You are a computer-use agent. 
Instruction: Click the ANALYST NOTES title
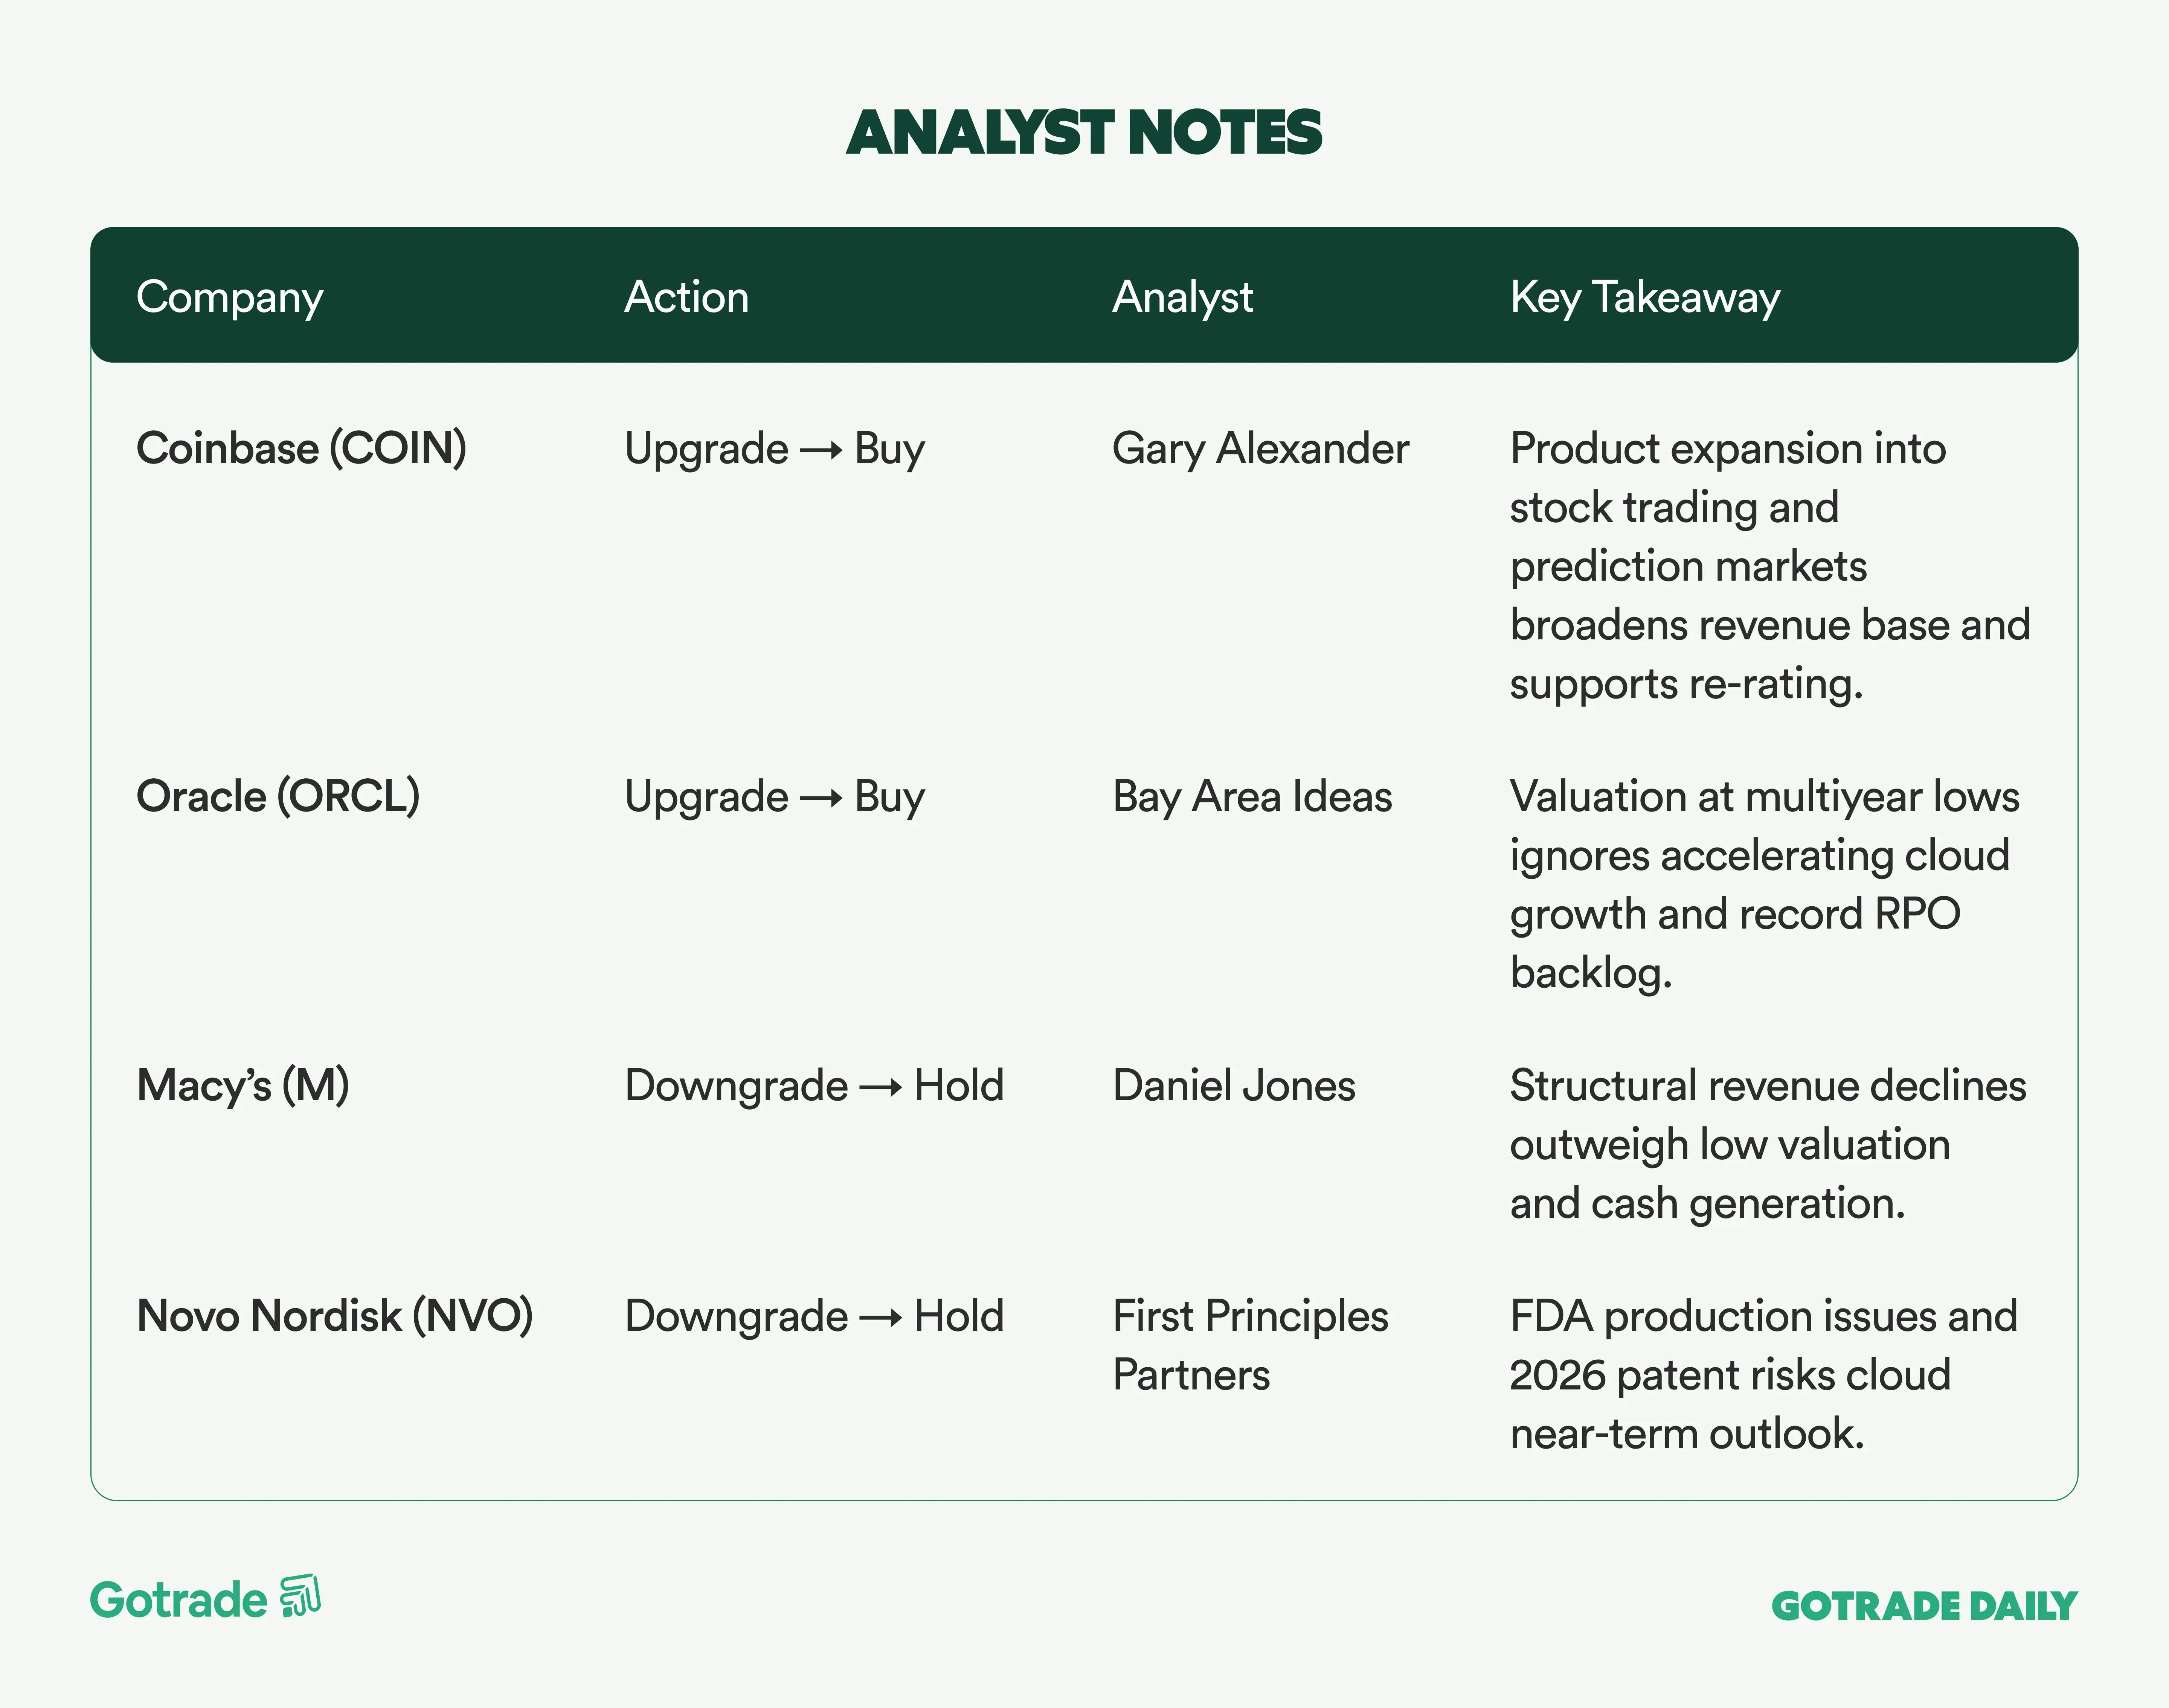[x=1084, y=133]
